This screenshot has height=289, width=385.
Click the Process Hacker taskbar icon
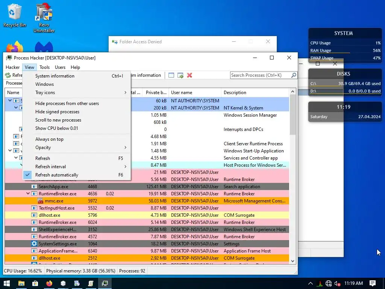[105, 283]
